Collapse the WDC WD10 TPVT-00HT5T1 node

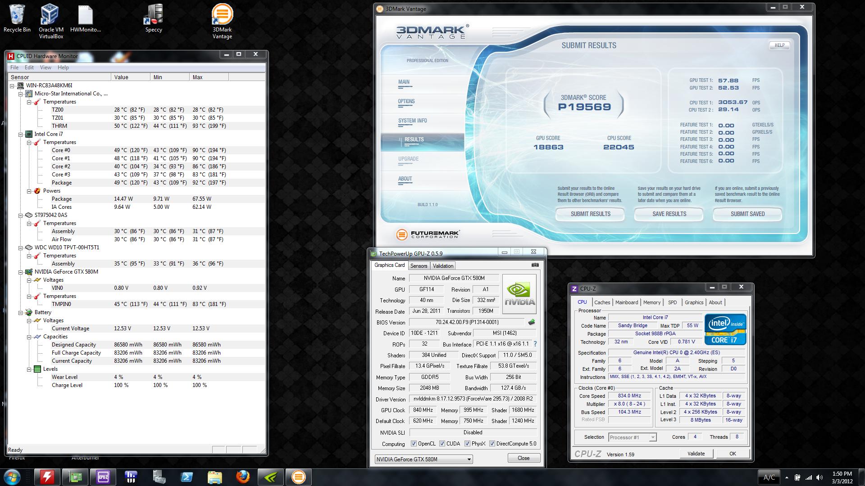point(20,247)
